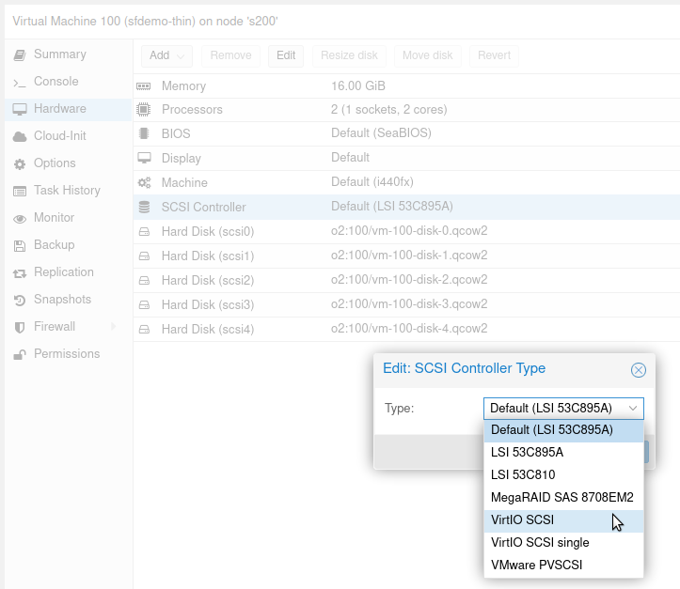Click the Hard Disk (scsi4) drive icon

tap(144, 329)
